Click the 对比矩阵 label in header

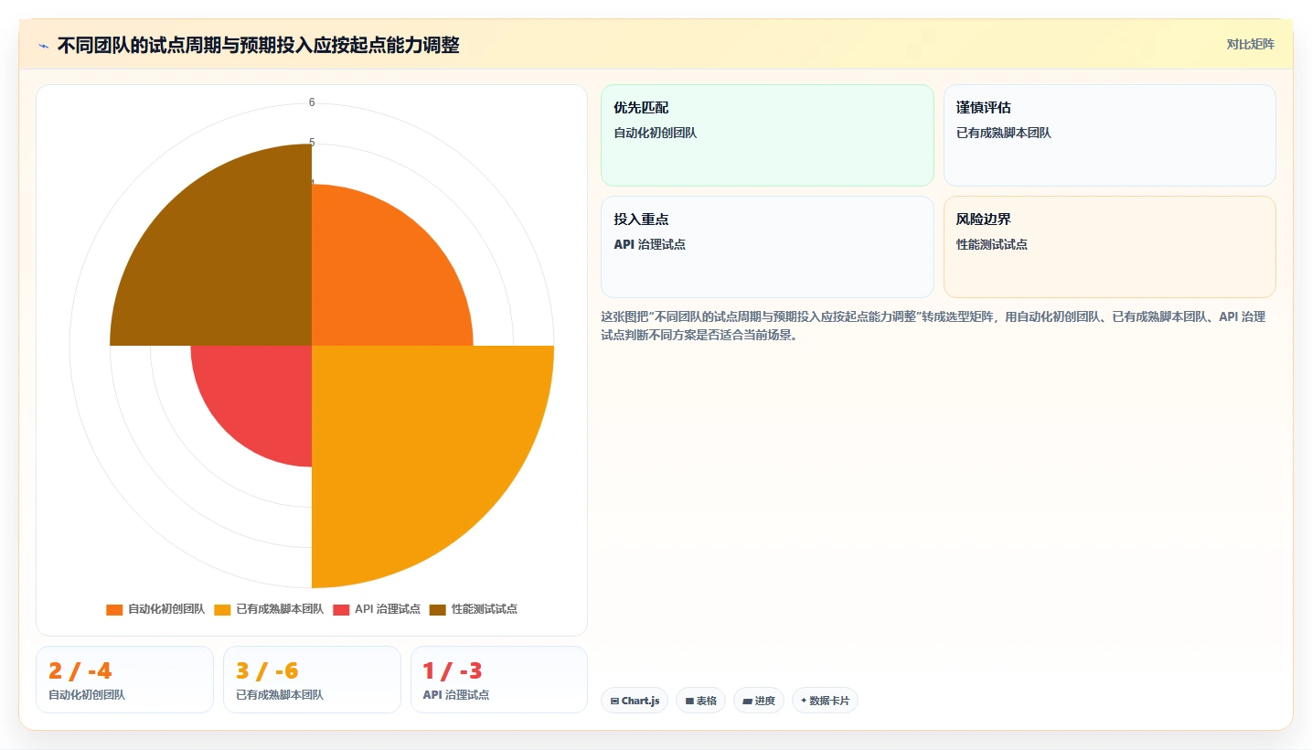(1250, 44)
